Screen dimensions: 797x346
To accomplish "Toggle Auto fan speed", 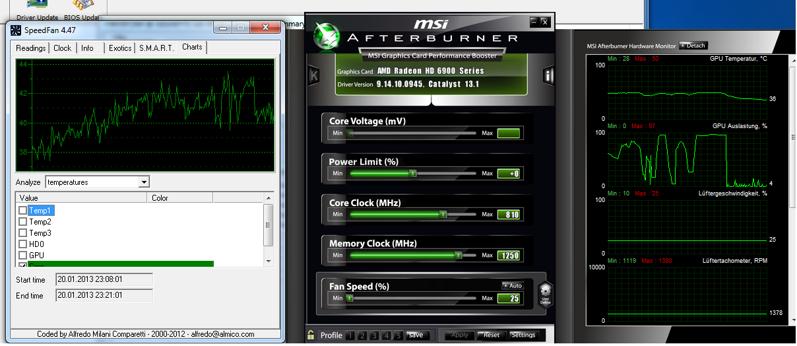I will (513, 286).
